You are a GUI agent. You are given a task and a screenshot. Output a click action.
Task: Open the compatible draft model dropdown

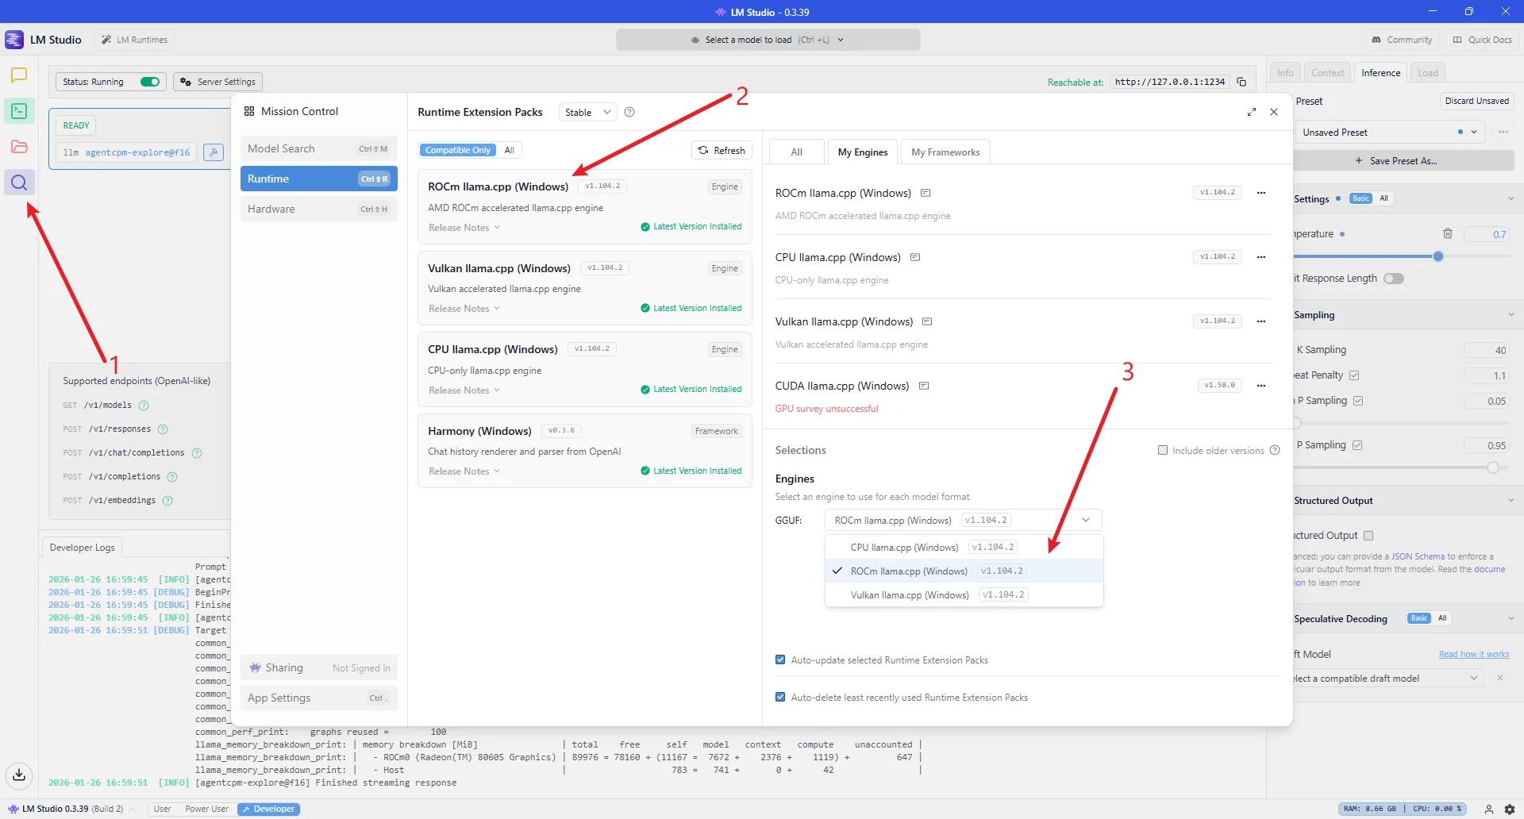[x=1387, y=678]
